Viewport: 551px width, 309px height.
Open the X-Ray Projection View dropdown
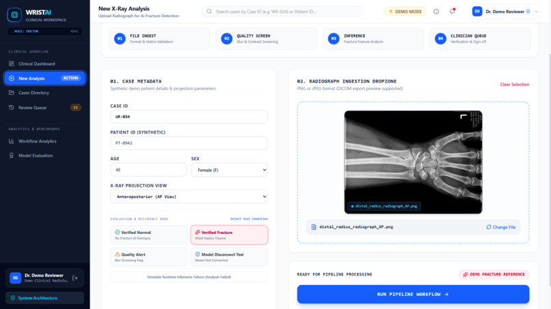189,196
